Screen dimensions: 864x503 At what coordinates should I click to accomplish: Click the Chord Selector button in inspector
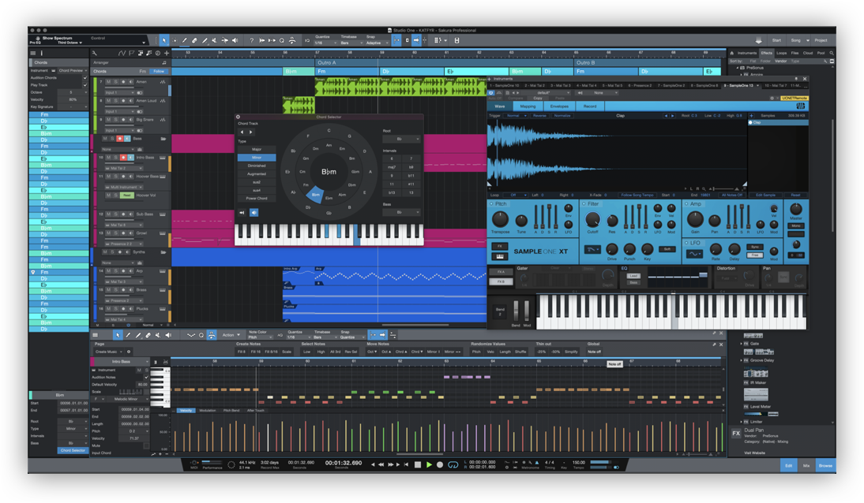(x=73, y=451)
